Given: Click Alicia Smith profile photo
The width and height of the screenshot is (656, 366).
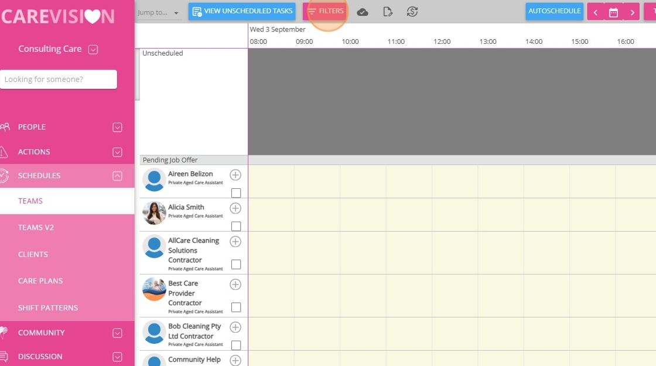Looking at the screenshot, I should (x=154, y=213).
